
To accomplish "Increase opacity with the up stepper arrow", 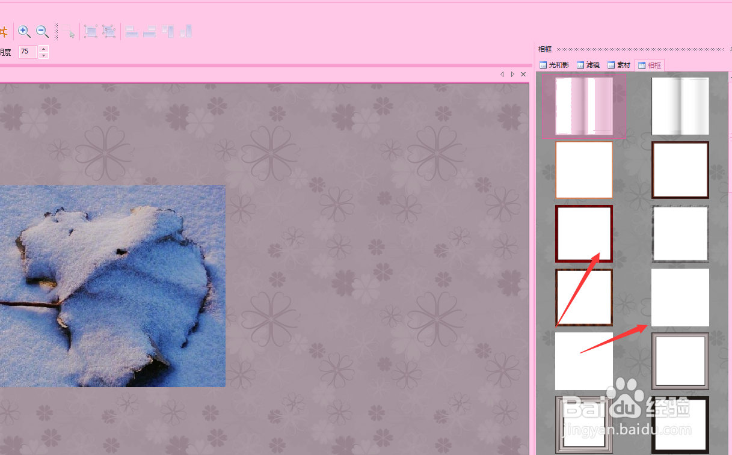I will [43, 49].
